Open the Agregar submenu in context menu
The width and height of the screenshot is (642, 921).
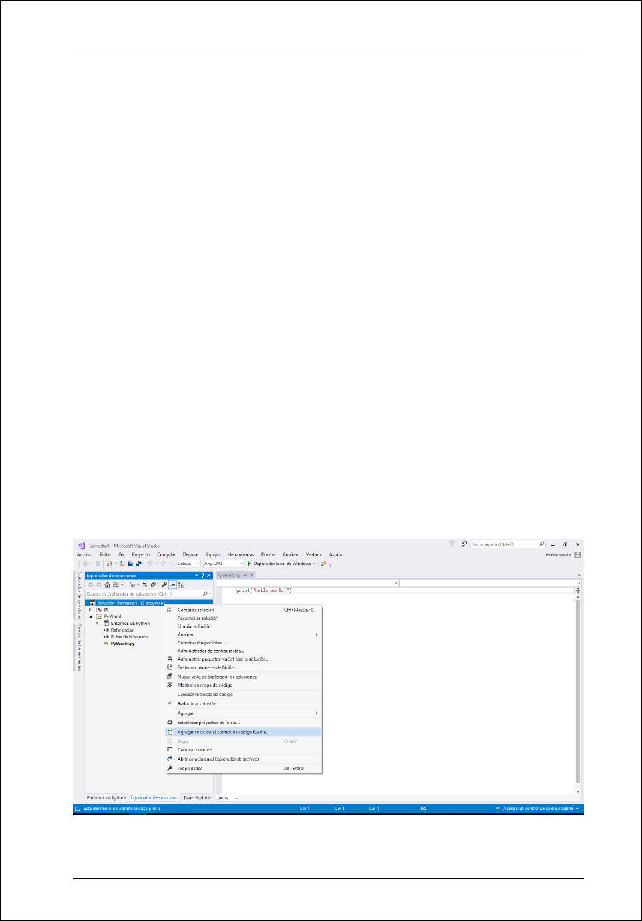(243, 713)
